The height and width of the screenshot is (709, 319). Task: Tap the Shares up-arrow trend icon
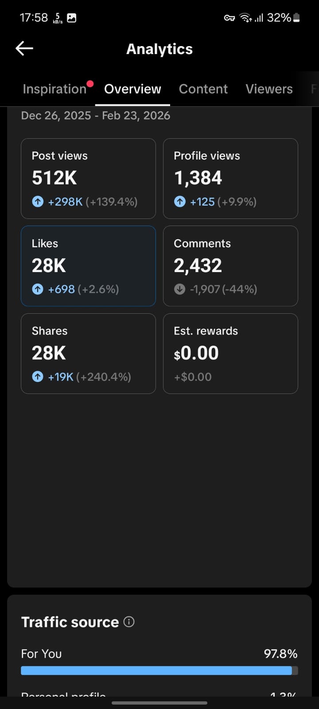(38, 377)
